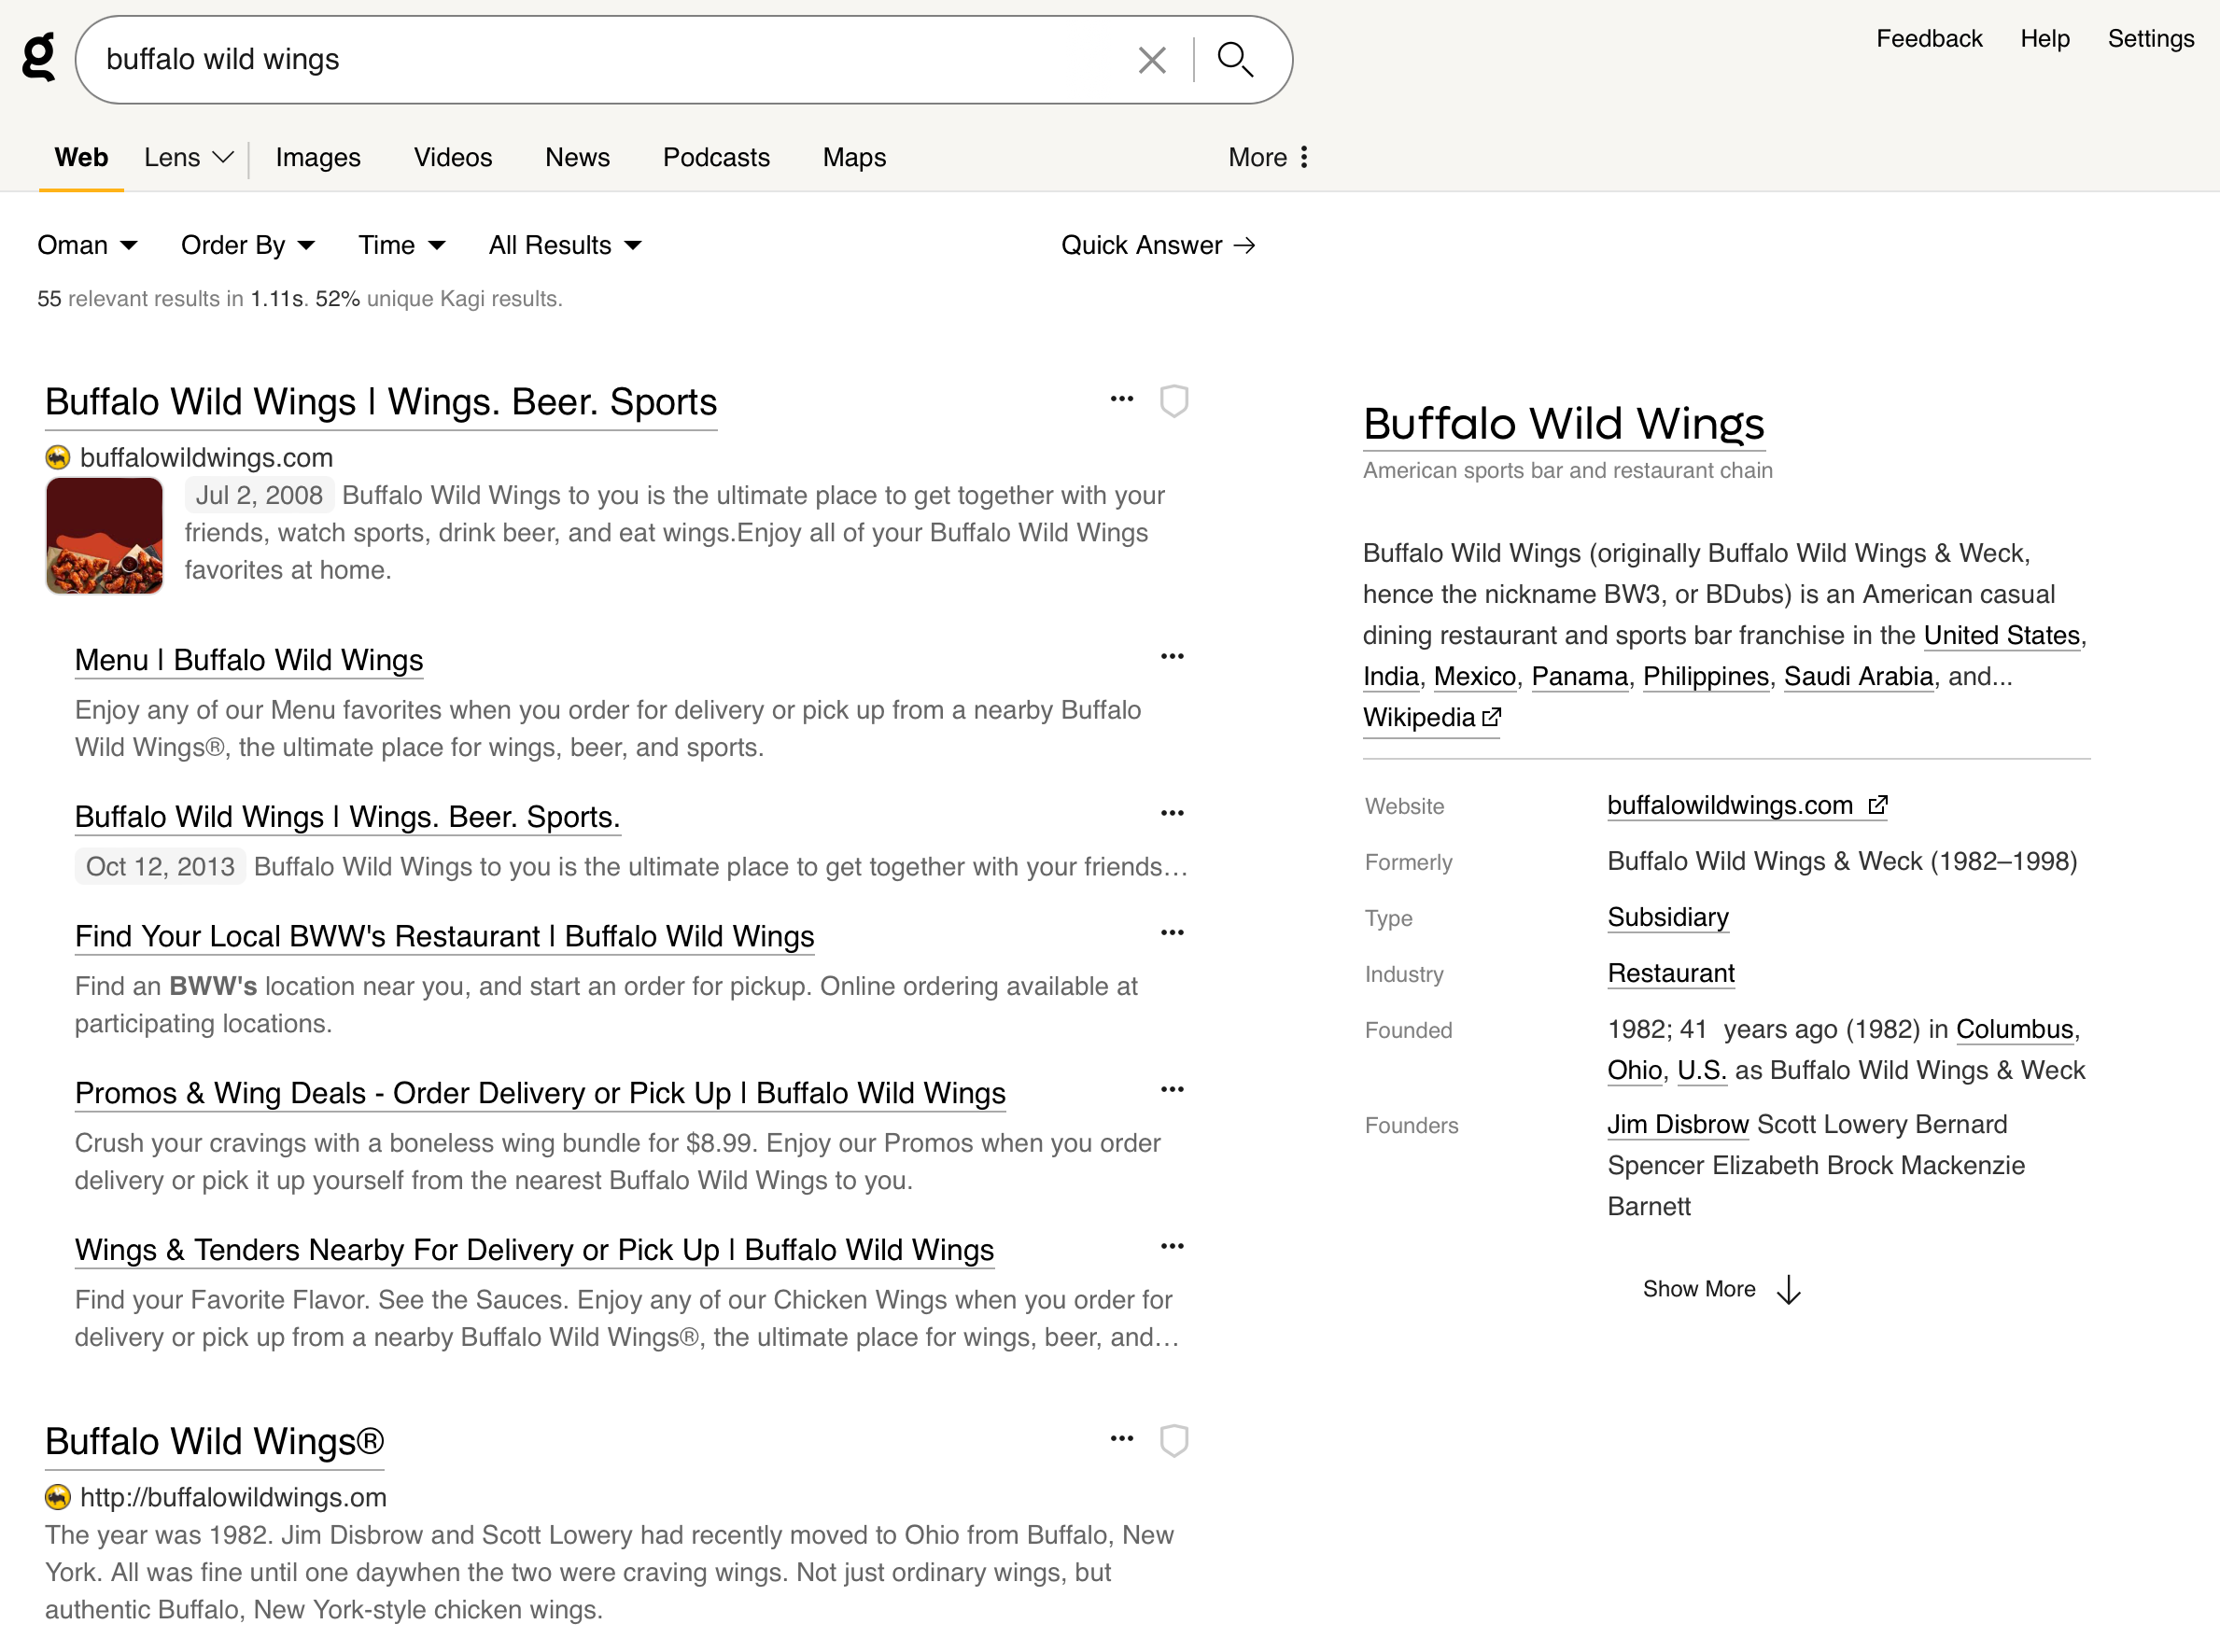Screen dimensions: 2220x1652
Task: Open options dots for Oct 12, 2013 sub-result
Action: [1172, 814]
